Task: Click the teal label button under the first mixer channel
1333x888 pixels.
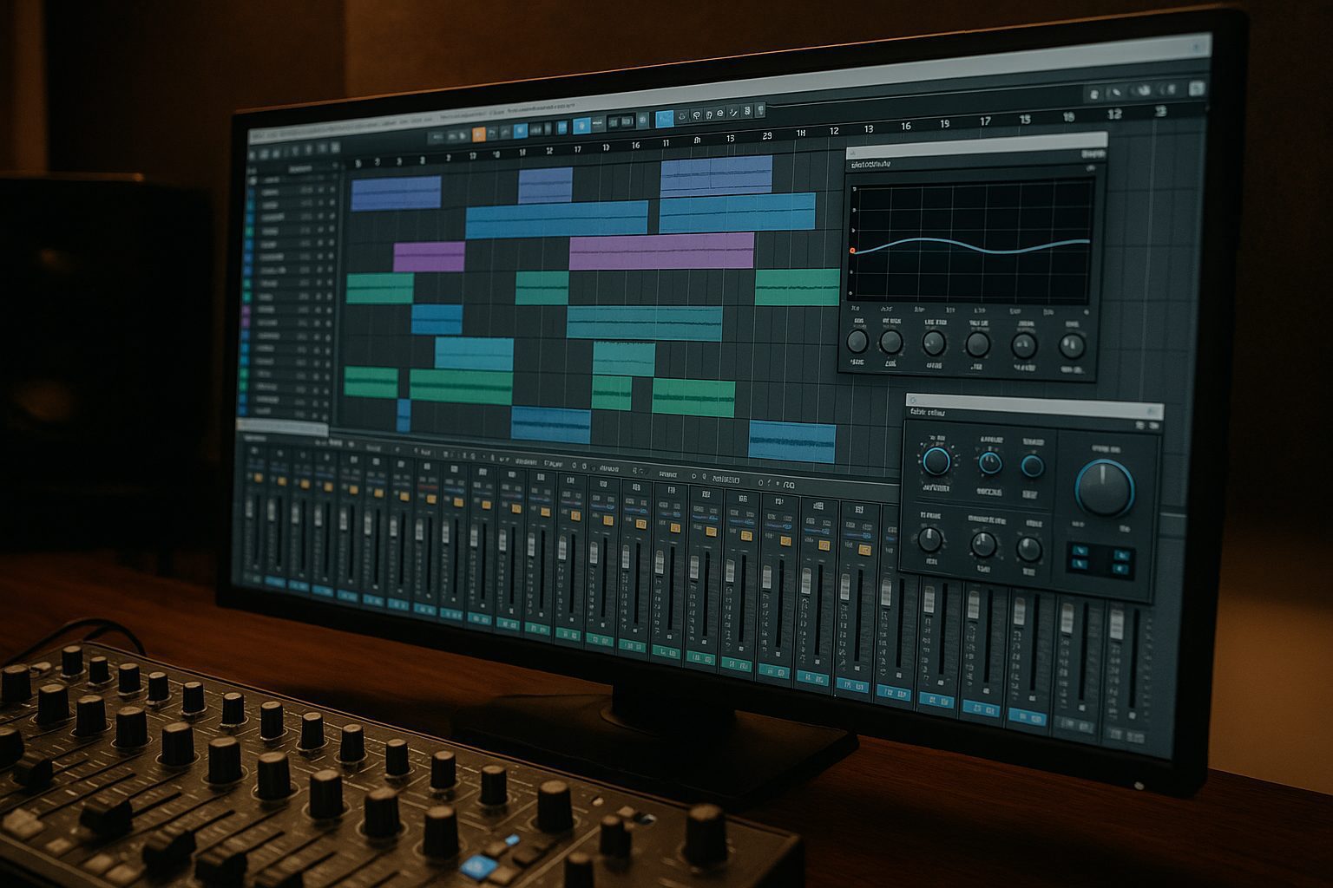Action: (254, 578)
